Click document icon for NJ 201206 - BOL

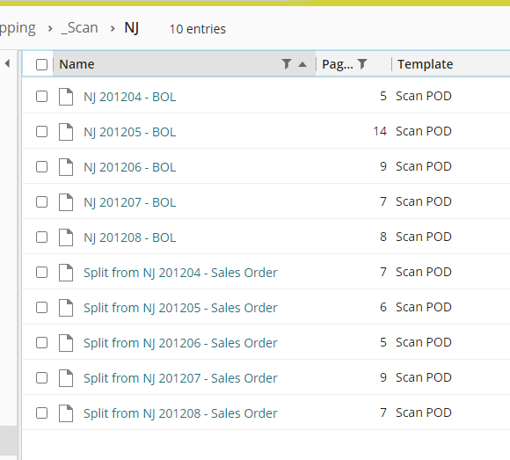[66, 167]
